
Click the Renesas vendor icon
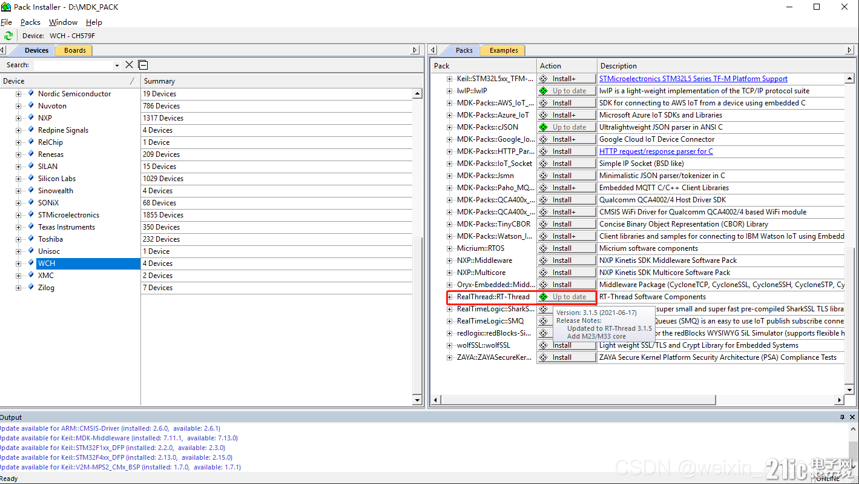31,154
